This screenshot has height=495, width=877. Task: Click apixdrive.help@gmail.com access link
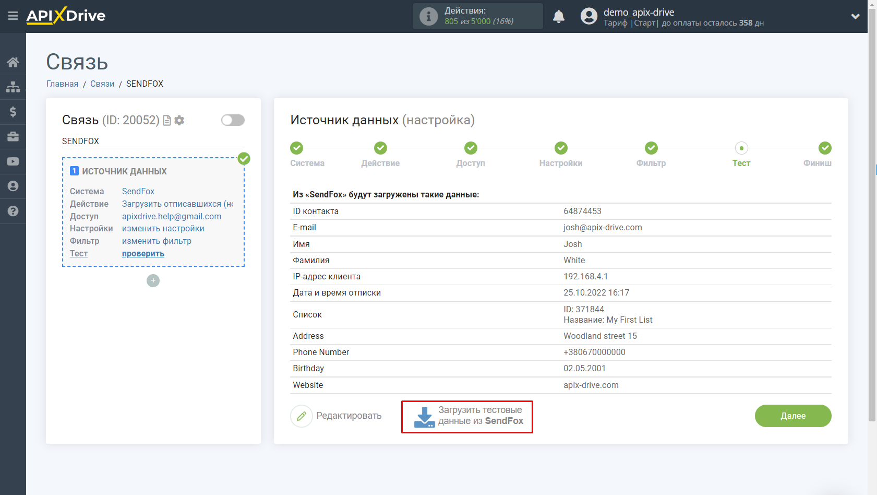tap(172, 216)
